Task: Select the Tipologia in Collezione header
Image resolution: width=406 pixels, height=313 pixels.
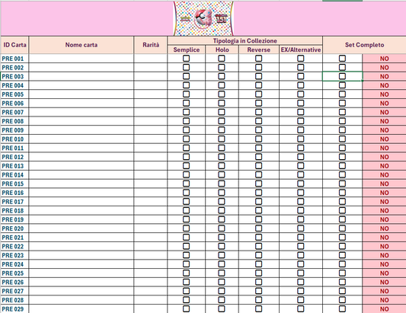Action: coord(245,40)
